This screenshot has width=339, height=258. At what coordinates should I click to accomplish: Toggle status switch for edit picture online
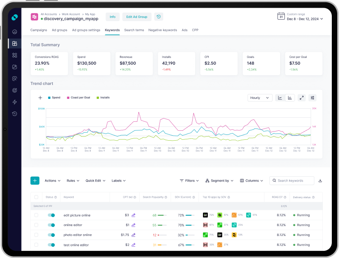(x=51, y=215)
